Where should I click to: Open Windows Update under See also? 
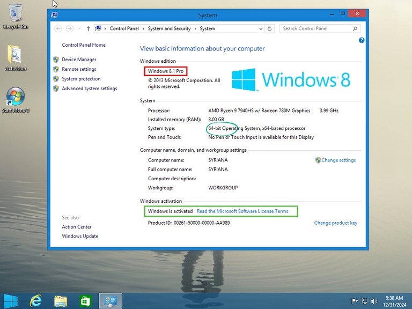coord(80,236)
